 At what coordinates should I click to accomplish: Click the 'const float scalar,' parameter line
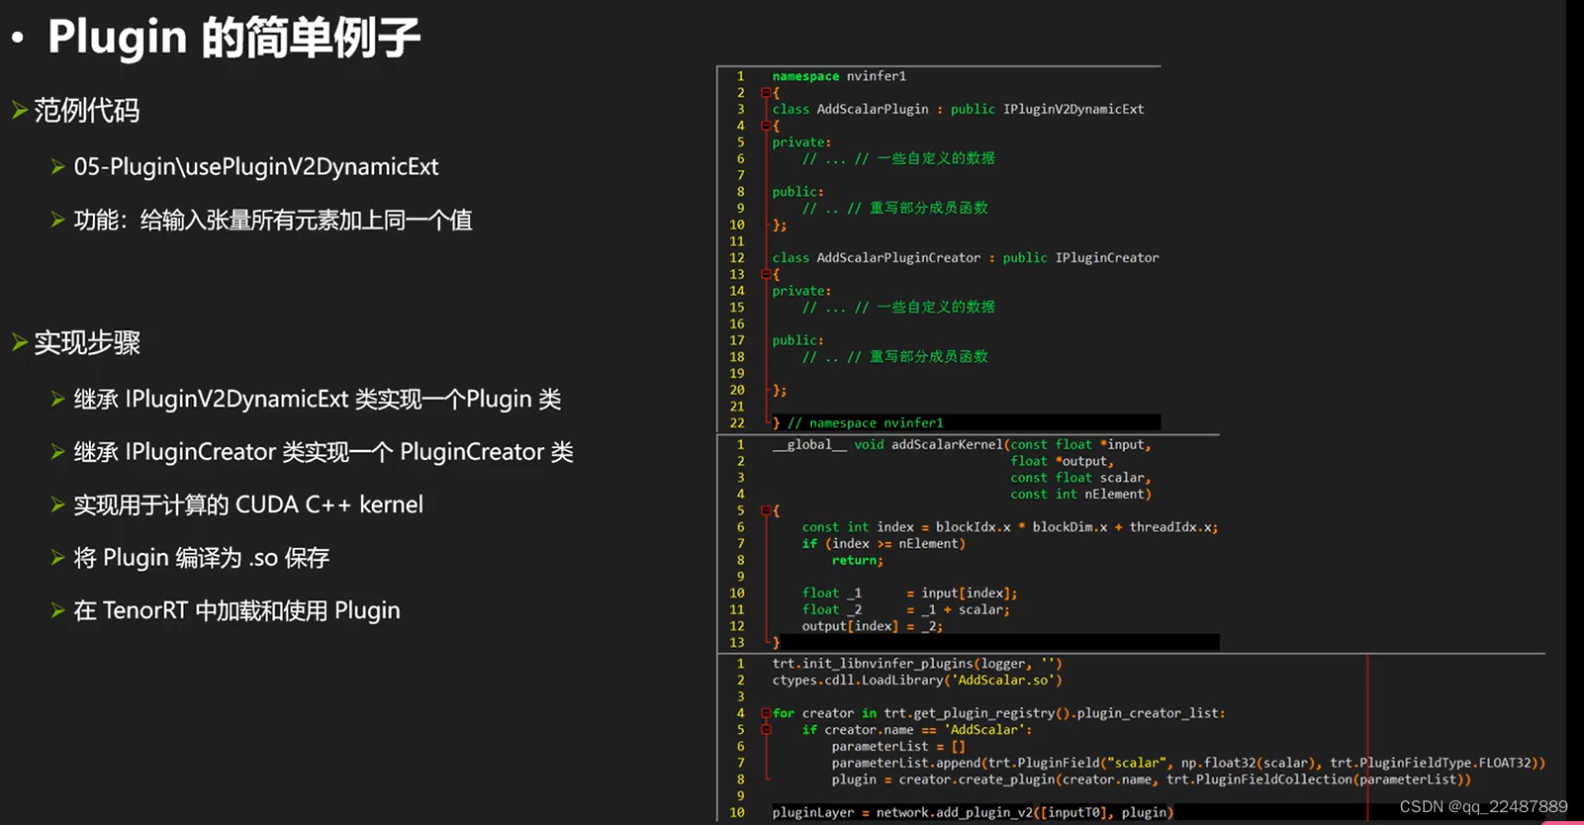pyautogui.click(x=1080, y=478)
